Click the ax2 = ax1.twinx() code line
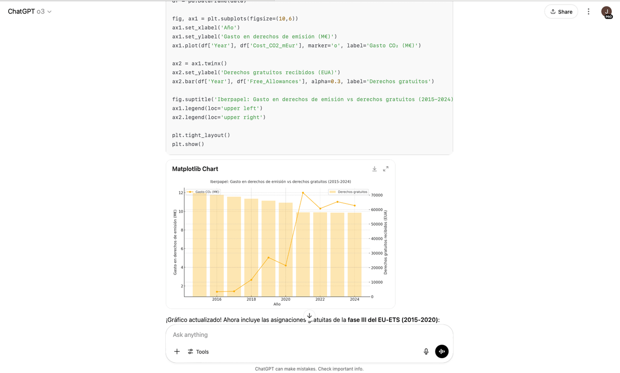 [199, 63]
